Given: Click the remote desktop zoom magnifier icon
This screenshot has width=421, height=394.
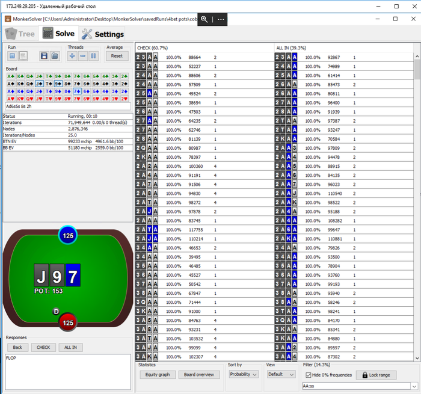Looking at the screenshot, I should pos(204,19).
